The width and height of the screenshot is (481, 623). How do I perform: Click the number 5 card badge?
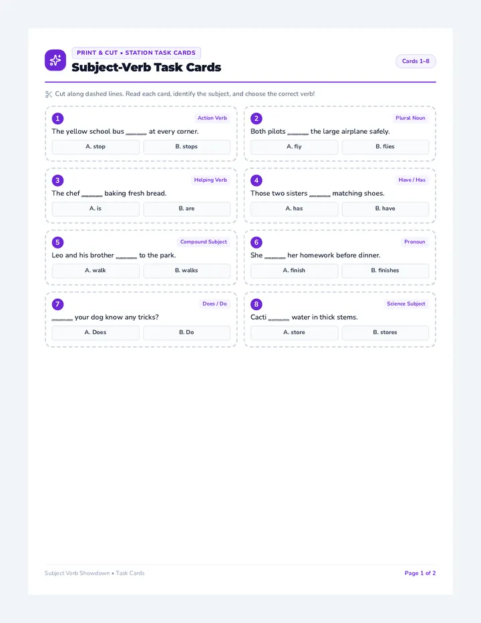pos(57,243)
